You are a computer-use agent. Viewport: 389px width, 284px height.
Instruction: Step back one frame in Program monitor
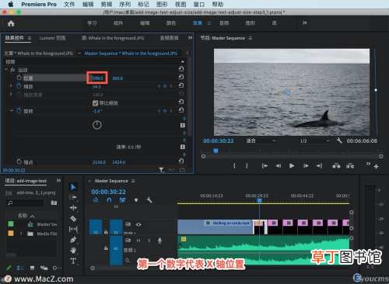tap(278, 166)
